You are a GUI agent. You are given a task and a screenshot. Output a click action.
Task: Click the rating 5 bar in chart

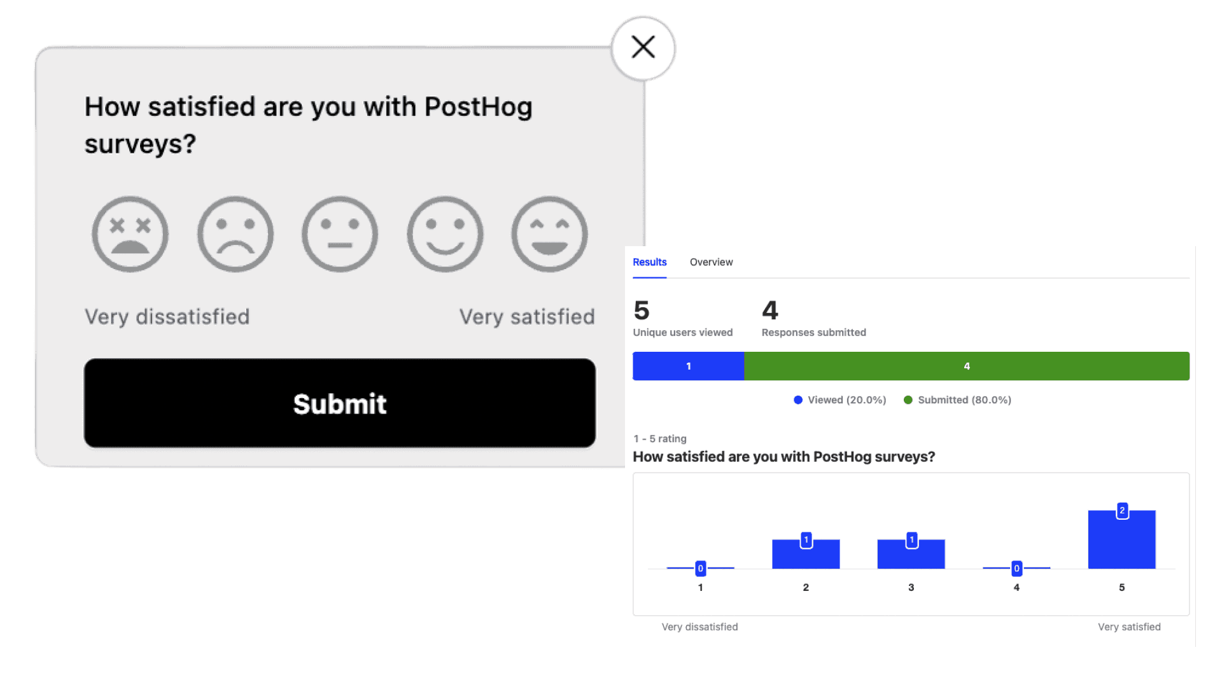pos(1121,544)
